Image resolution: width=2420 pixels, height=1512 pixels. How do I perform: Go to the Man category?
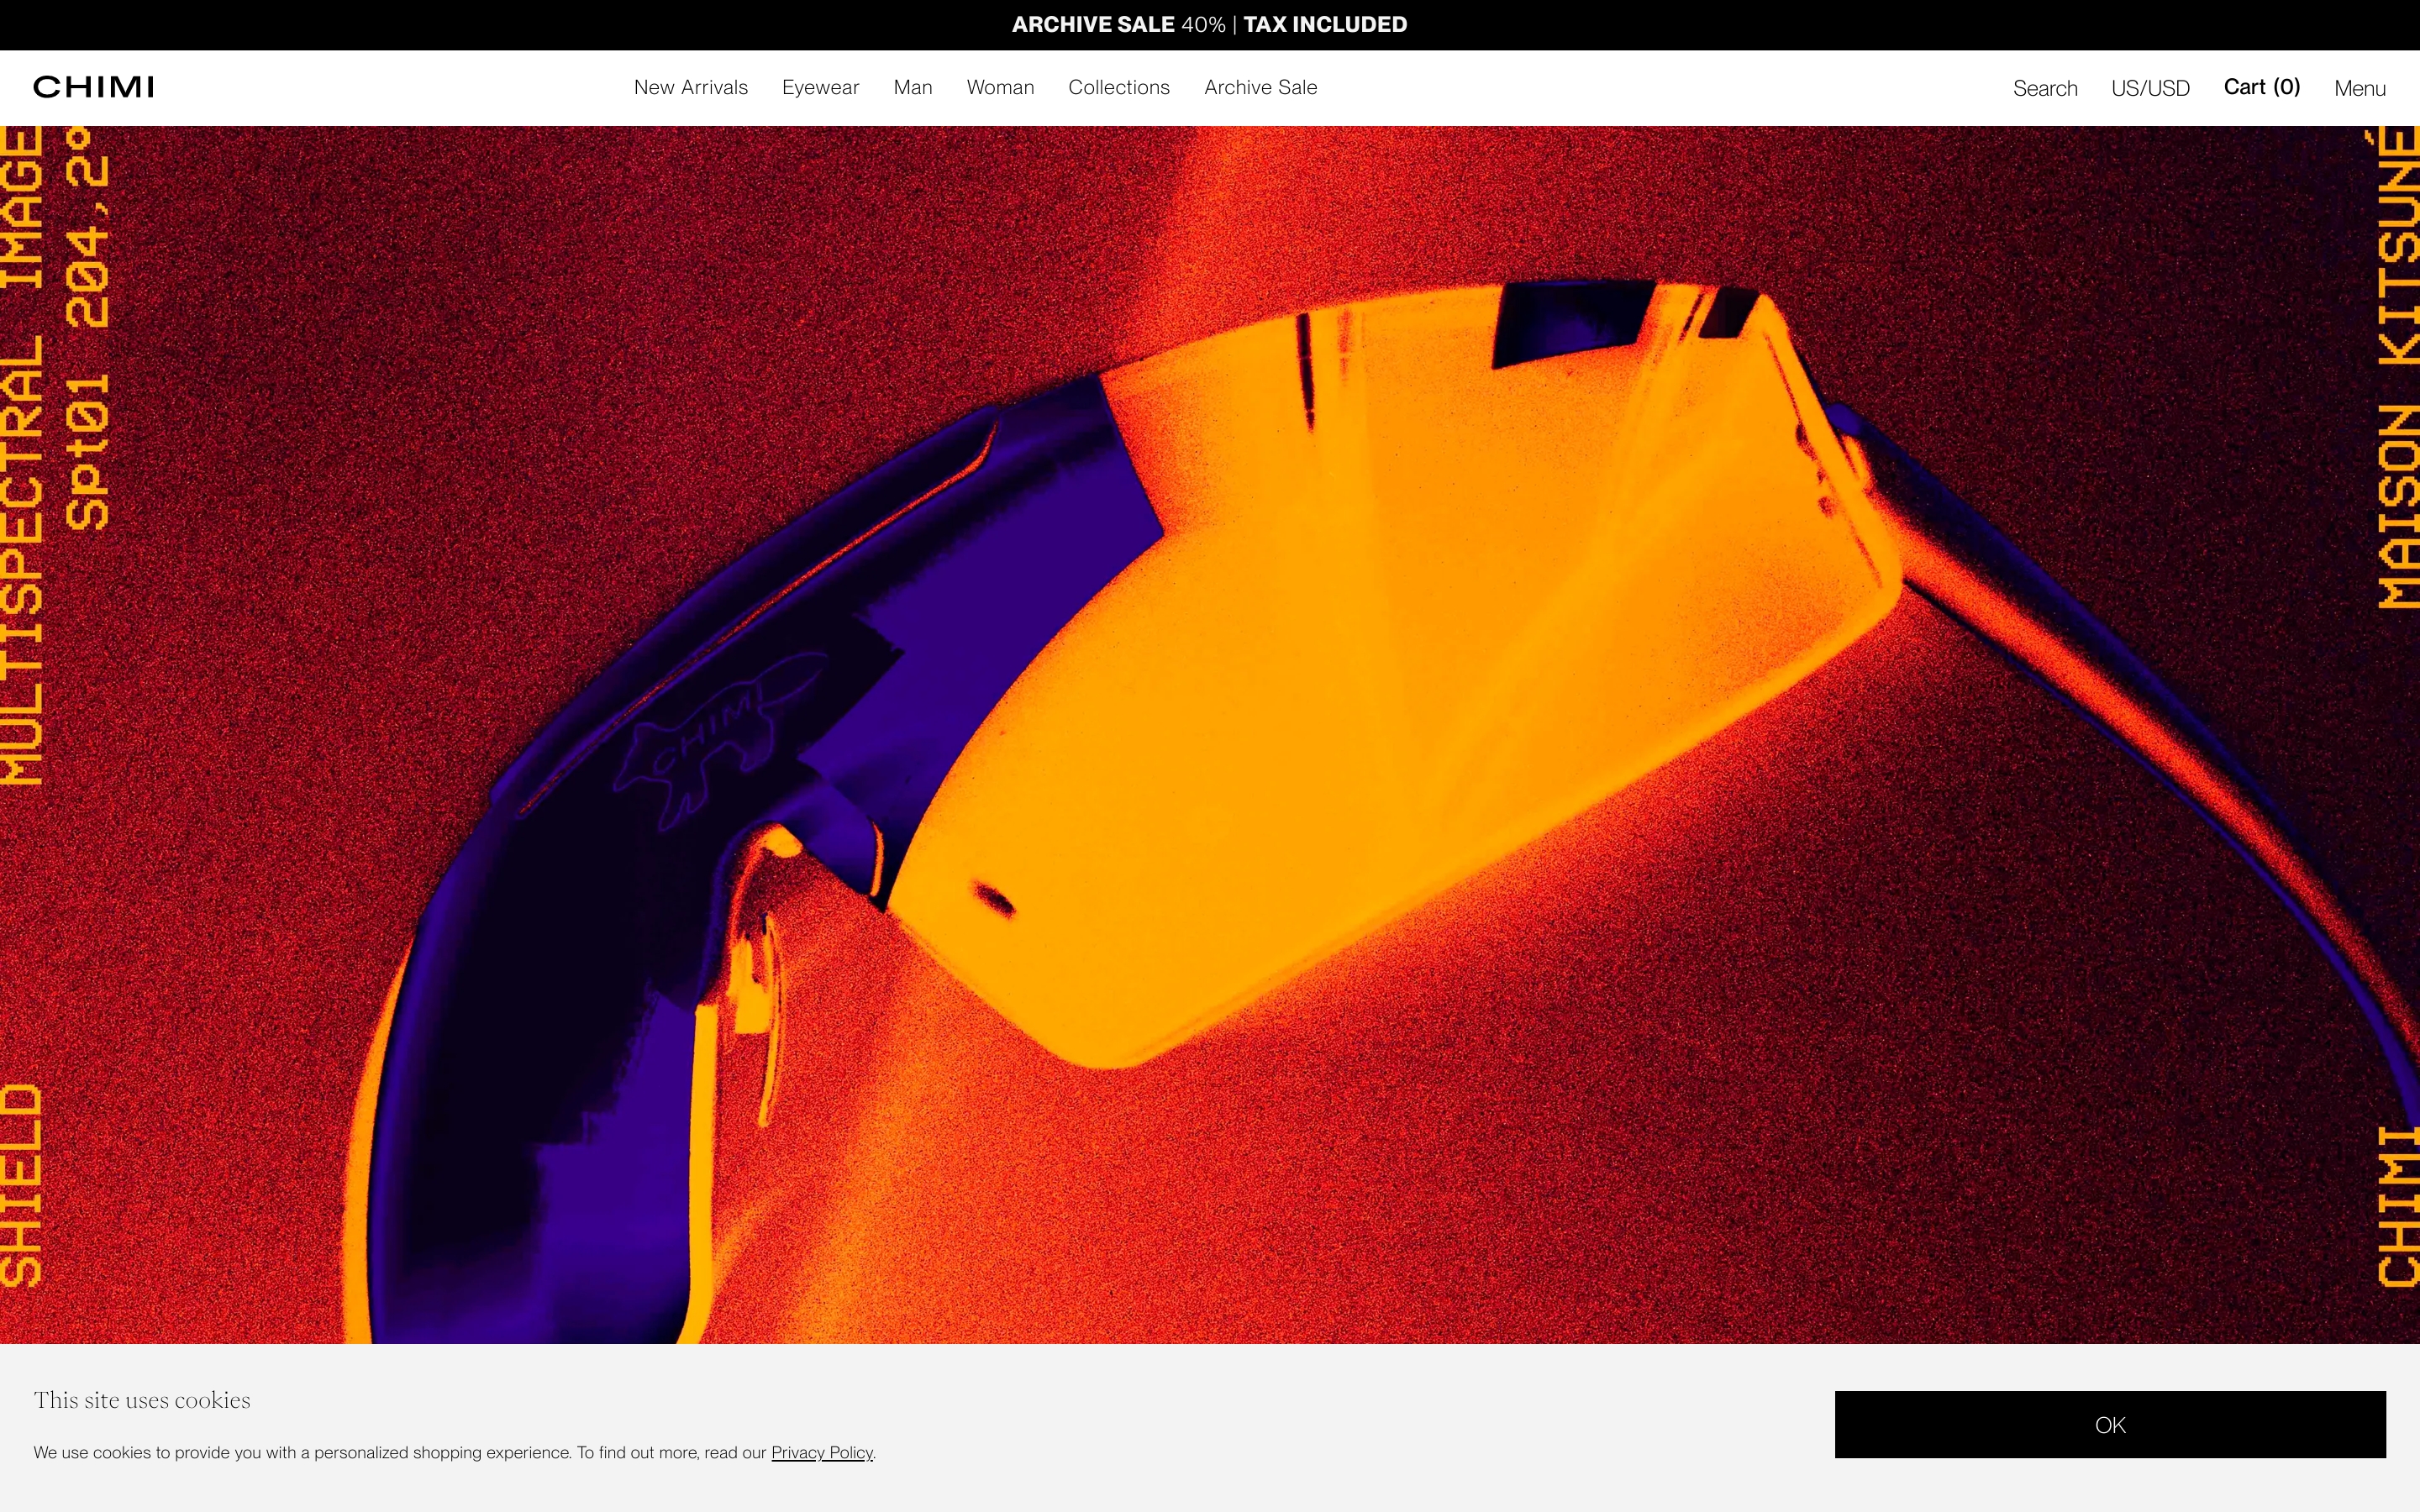(x=912, y=87)
